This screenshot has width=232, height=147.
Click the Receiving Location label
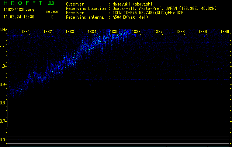click(x=86, y=8)
